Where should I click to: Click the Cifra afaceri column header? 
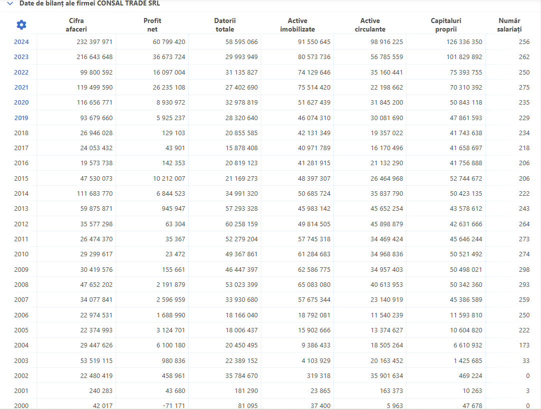pyautogui.click(x=76, y=25)
